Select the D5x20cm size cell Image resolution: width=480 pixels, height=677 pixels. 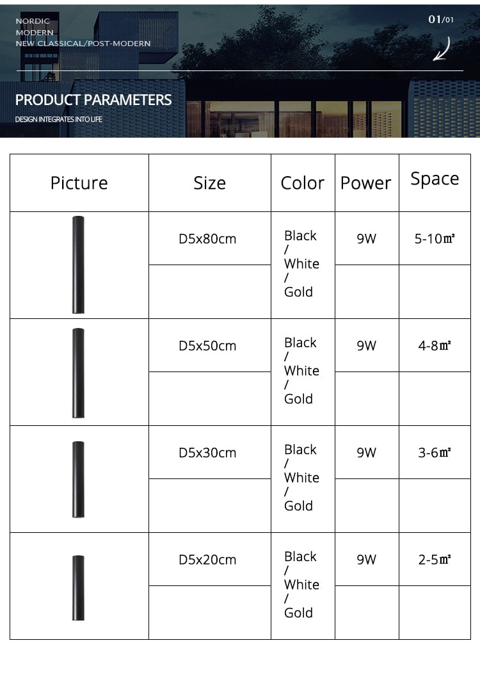(207, 560)
